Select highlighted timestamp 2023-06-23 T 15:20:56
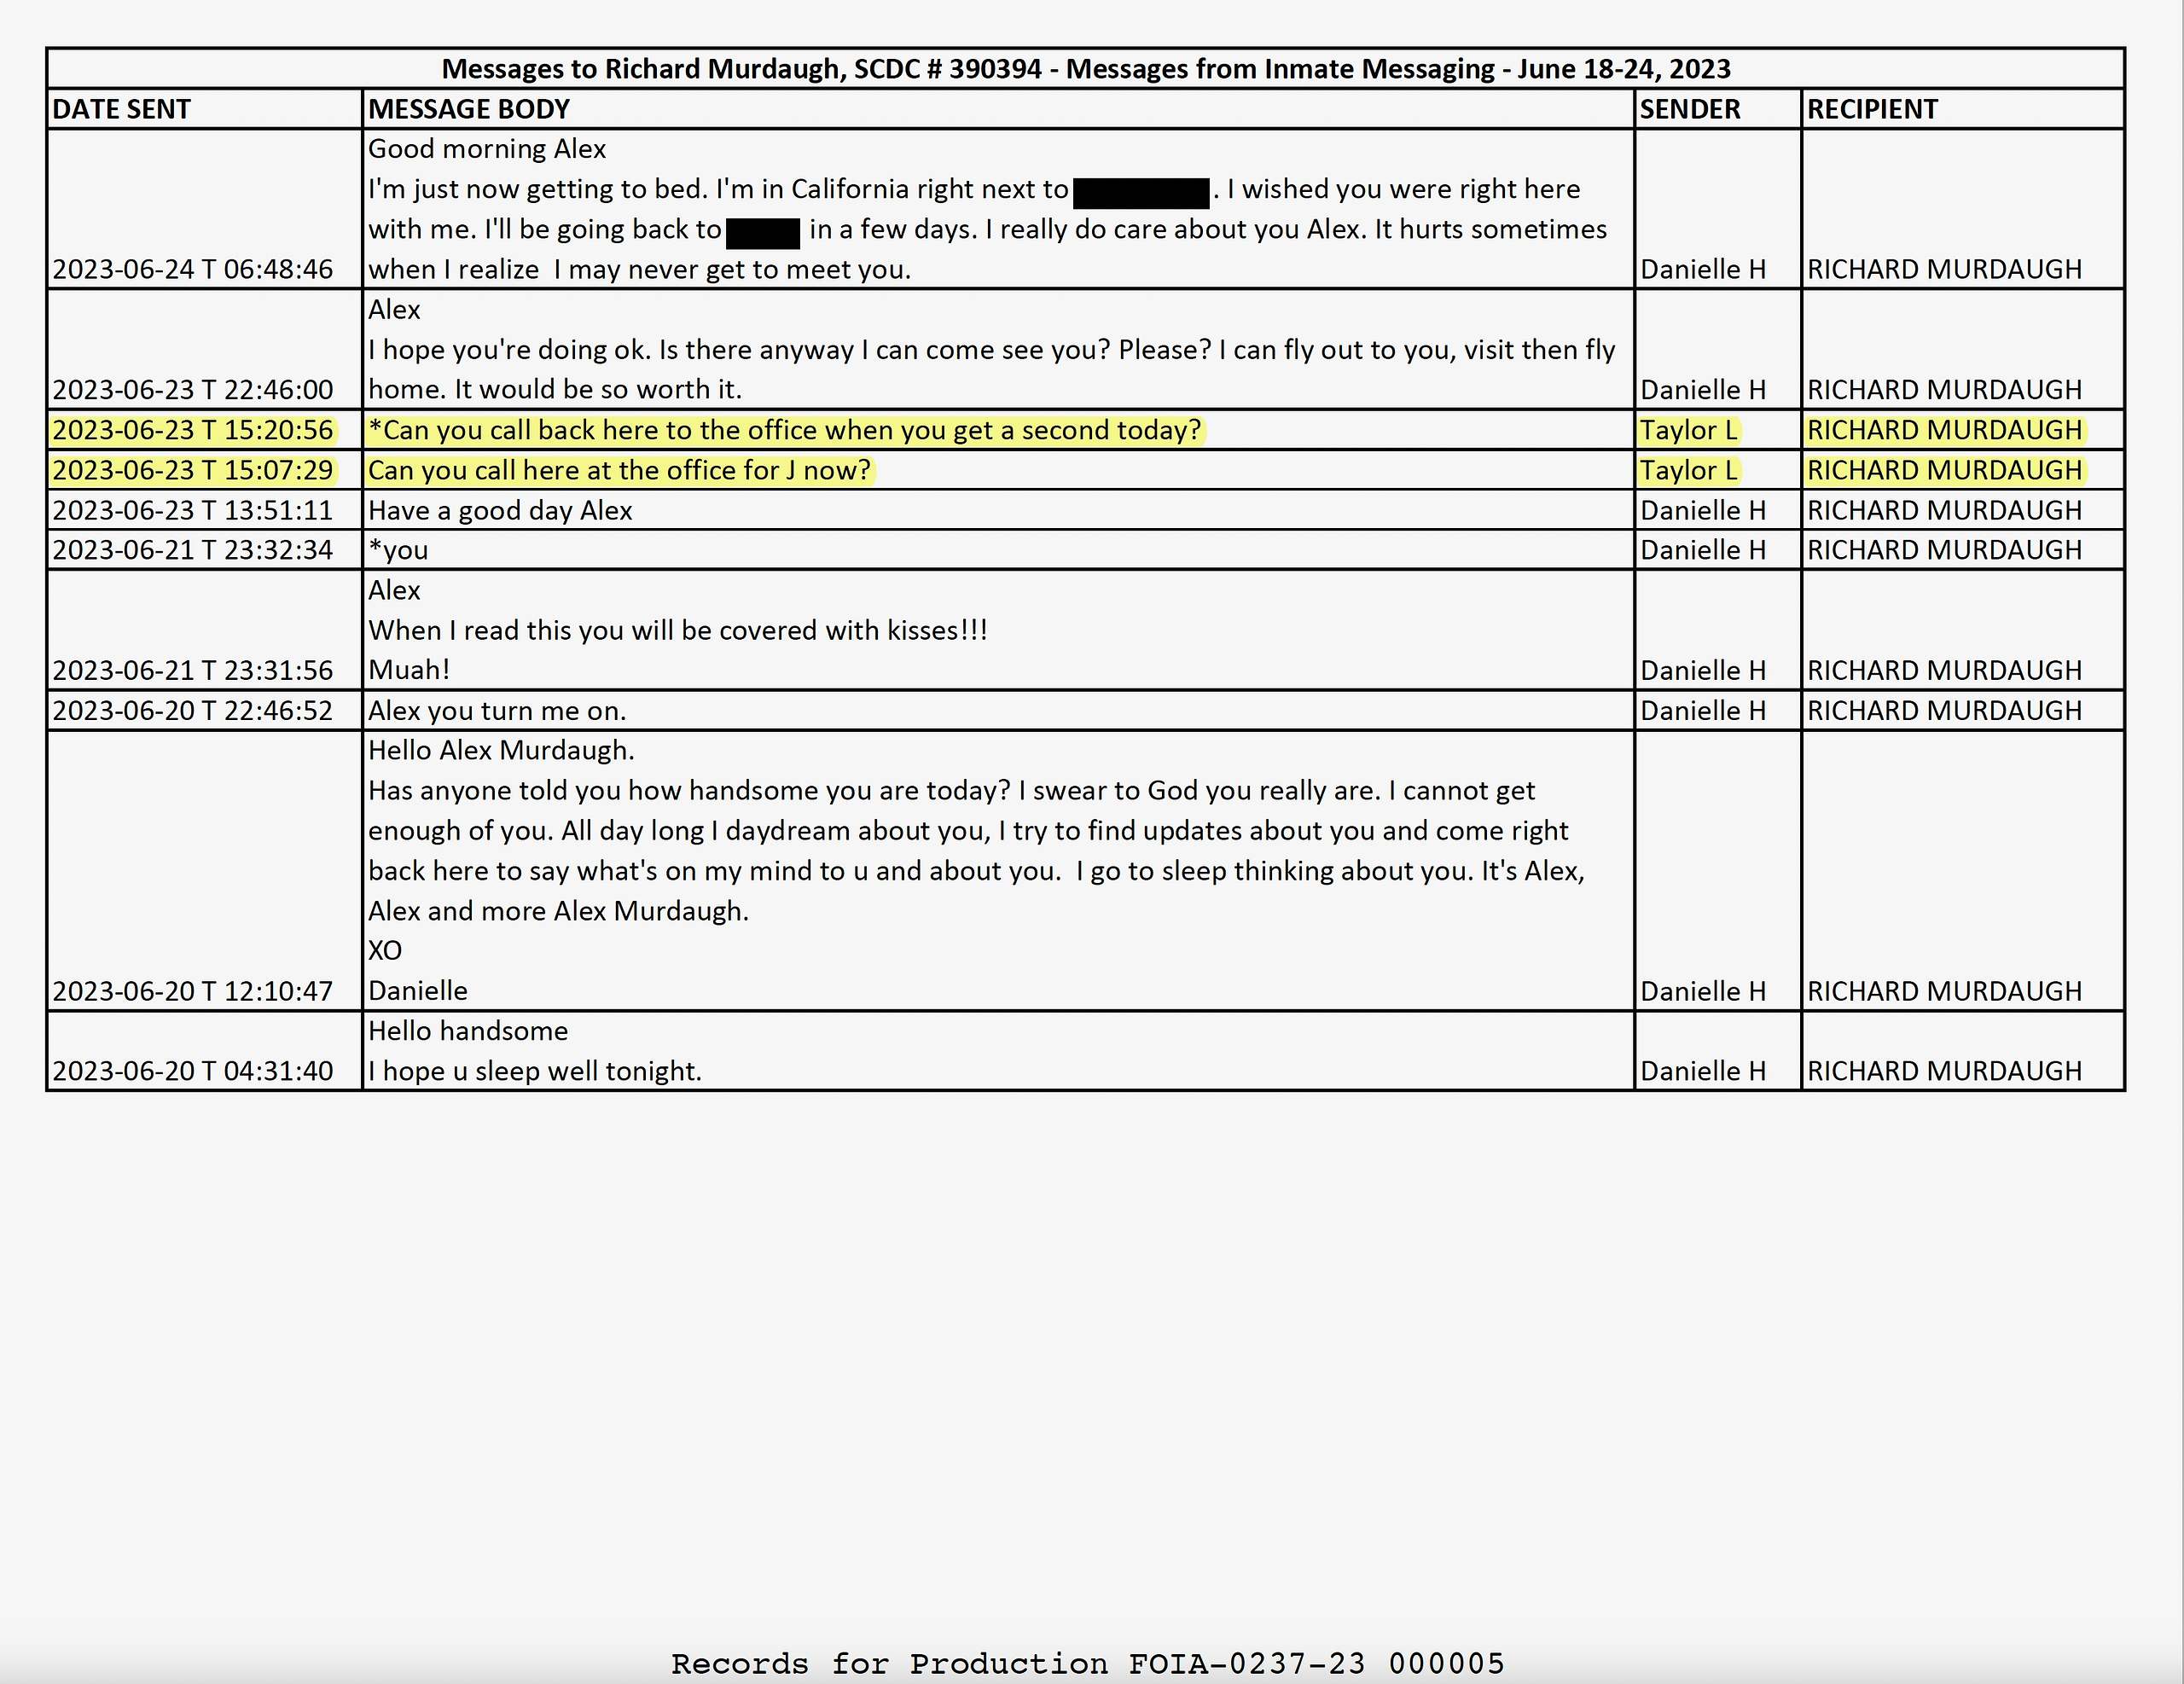Screen dimensions: 2184x1684 [x=192, y=430]
